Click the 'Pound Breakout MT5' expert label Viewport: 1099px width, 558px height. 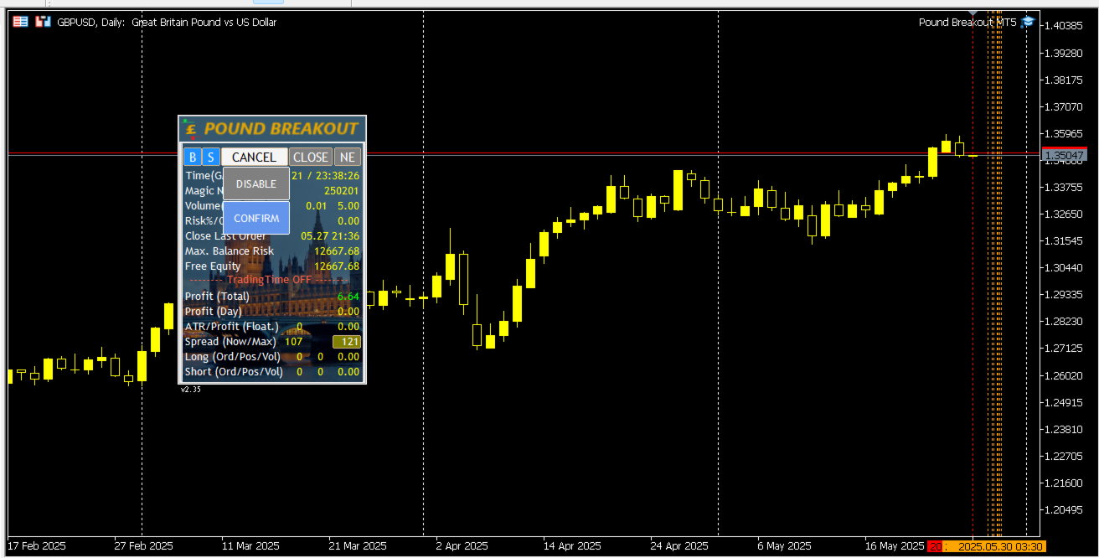click(x=967, y=23)
